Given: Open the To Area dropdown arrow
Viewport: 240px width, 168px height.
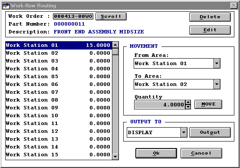Looking at the screenshot, I should pos(217,84).
